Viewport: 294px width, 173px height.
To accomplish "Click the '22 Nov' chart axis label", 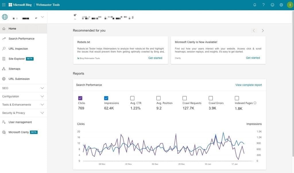I will [128, 164].
